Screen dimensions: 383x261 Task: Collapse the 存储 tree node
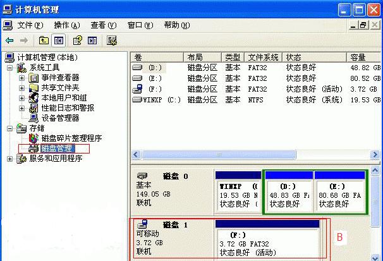(x=10, y=128)
